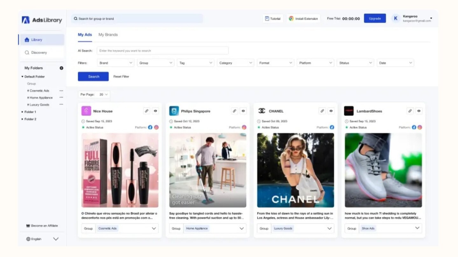Image resolution: width=458 pixels, height=257 pixels.
Task: Select Luxury Goods group in sidebar
Action: point(38,105)
